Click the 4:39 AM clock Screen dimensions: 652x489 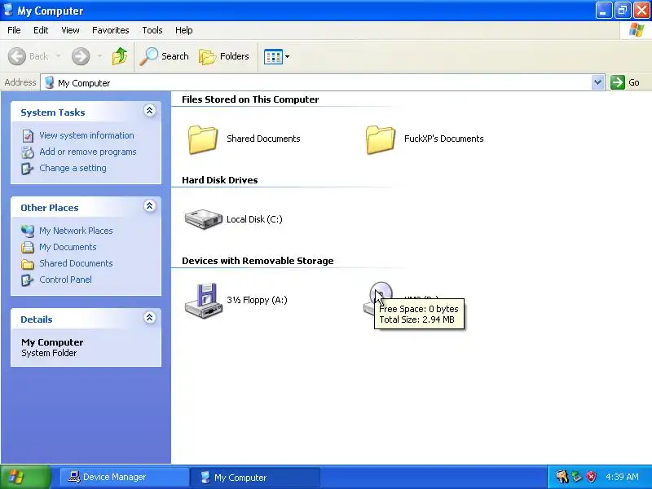click(x=622, y=477)
